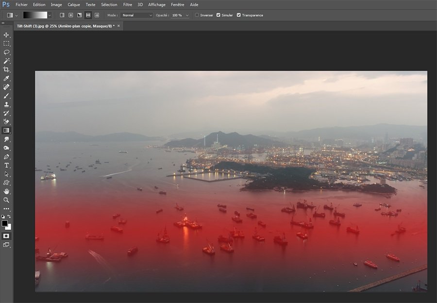The width and height of the screenshot is (437, 303).
Task: Enable the Inverser checkbox
Action: coord(197,15)
